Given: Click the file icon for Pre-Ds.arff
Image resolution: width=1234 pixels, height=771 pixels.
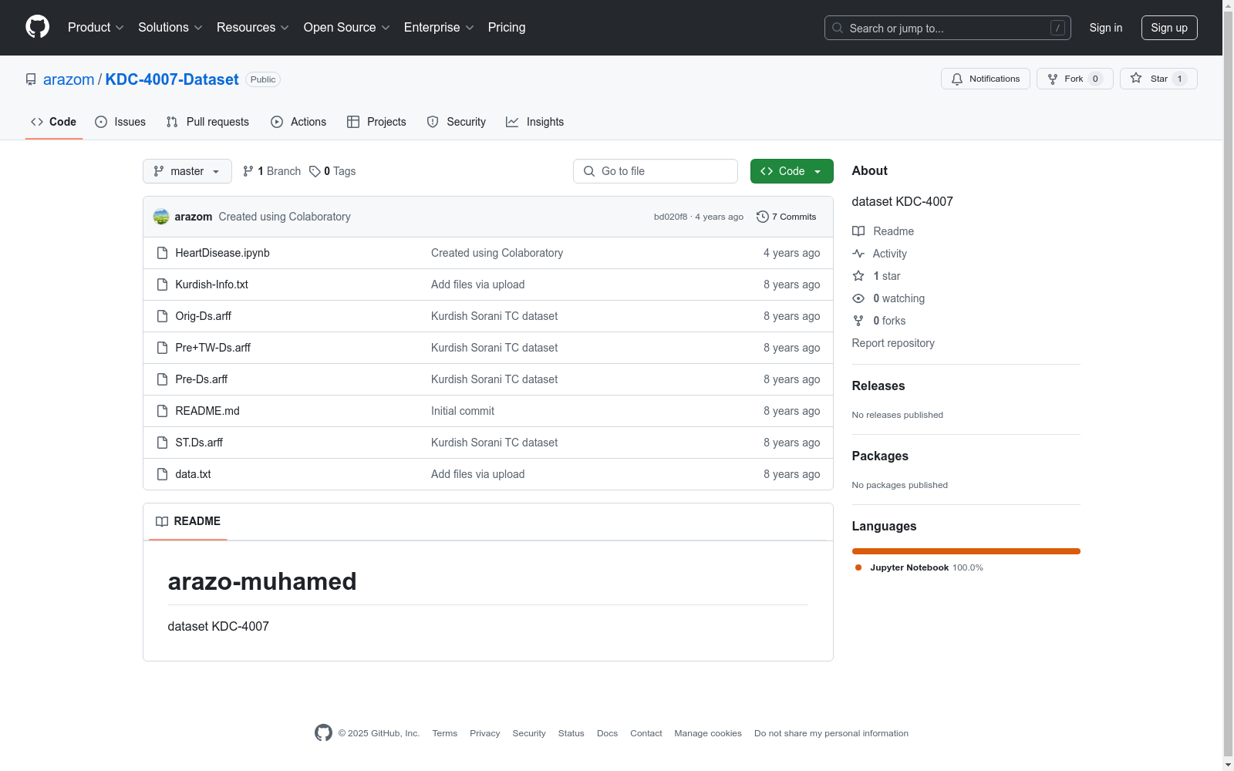Looking at the screenshot, I should pos(162,379).
